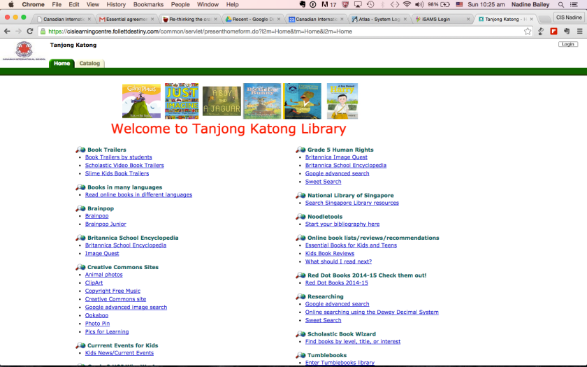Click the browser reload button

[x=31, y=31]
